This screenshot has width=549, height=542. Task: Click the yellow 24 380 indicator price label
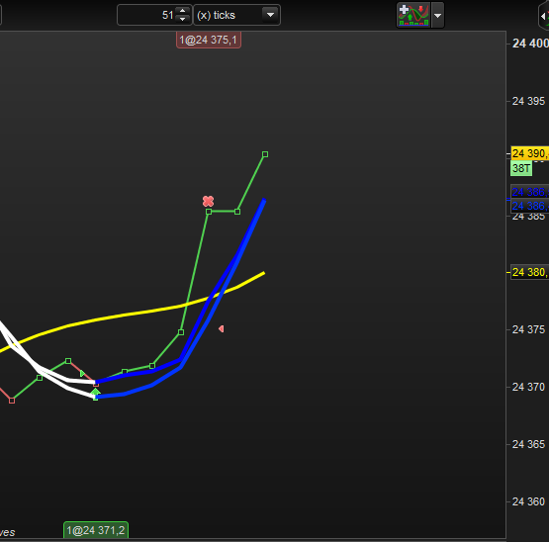(x=530, y=272)
